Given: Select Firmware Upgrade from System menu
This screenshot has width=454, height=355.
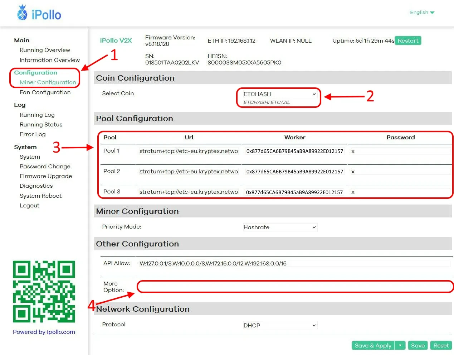Looking at the screenshot, I should point(46,176).
